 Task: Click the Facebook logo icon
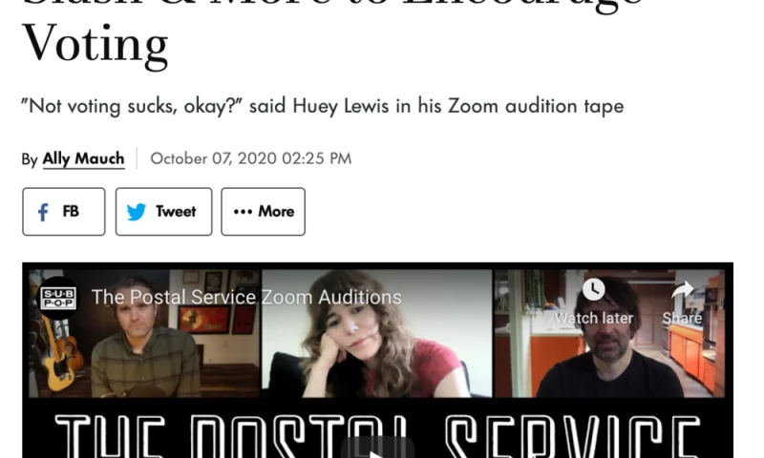click(x=43, y=212)
